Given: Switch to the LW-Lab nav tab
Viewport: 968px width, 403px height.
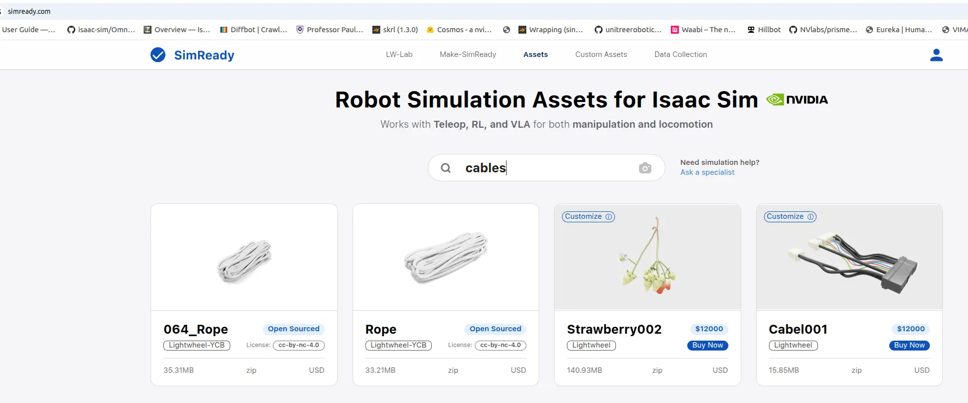Looking at the screenshot, I should [399, 54].
